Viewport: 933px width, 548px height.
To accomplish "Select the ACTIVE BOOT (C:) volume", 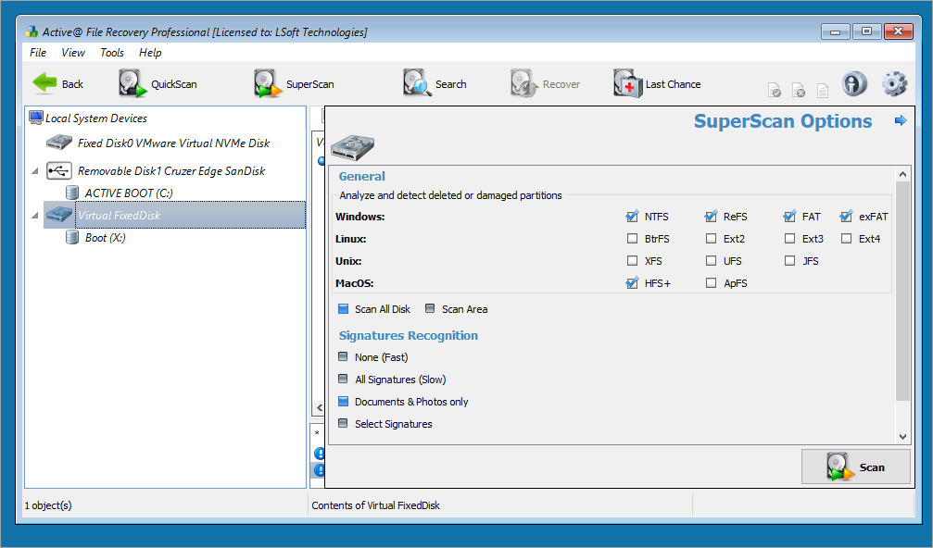I will [x=129, y=193].
